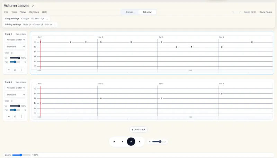Solo Track 1 with headphones icon

[x=15, y=70]
